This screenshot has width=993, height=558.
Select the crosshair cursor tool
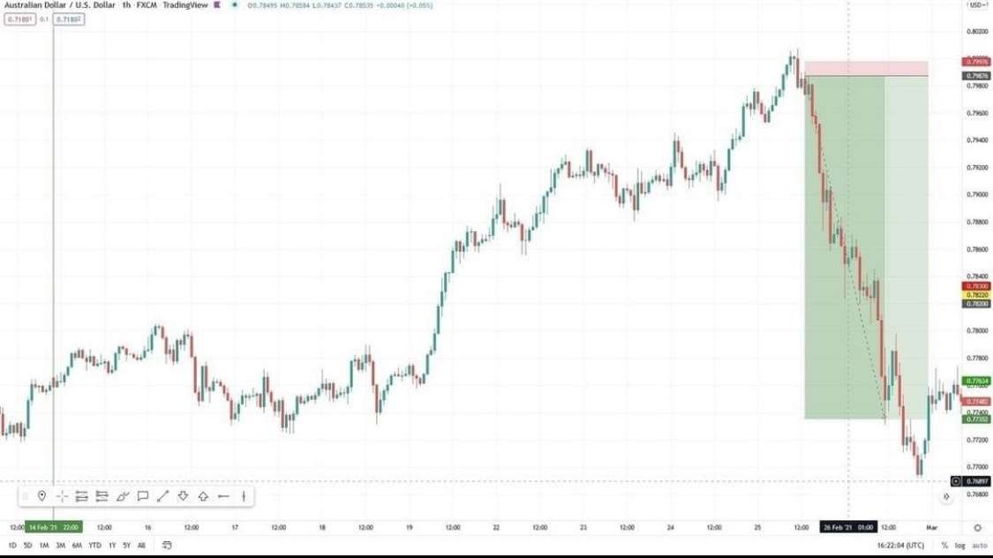click(x=62, y=496)
